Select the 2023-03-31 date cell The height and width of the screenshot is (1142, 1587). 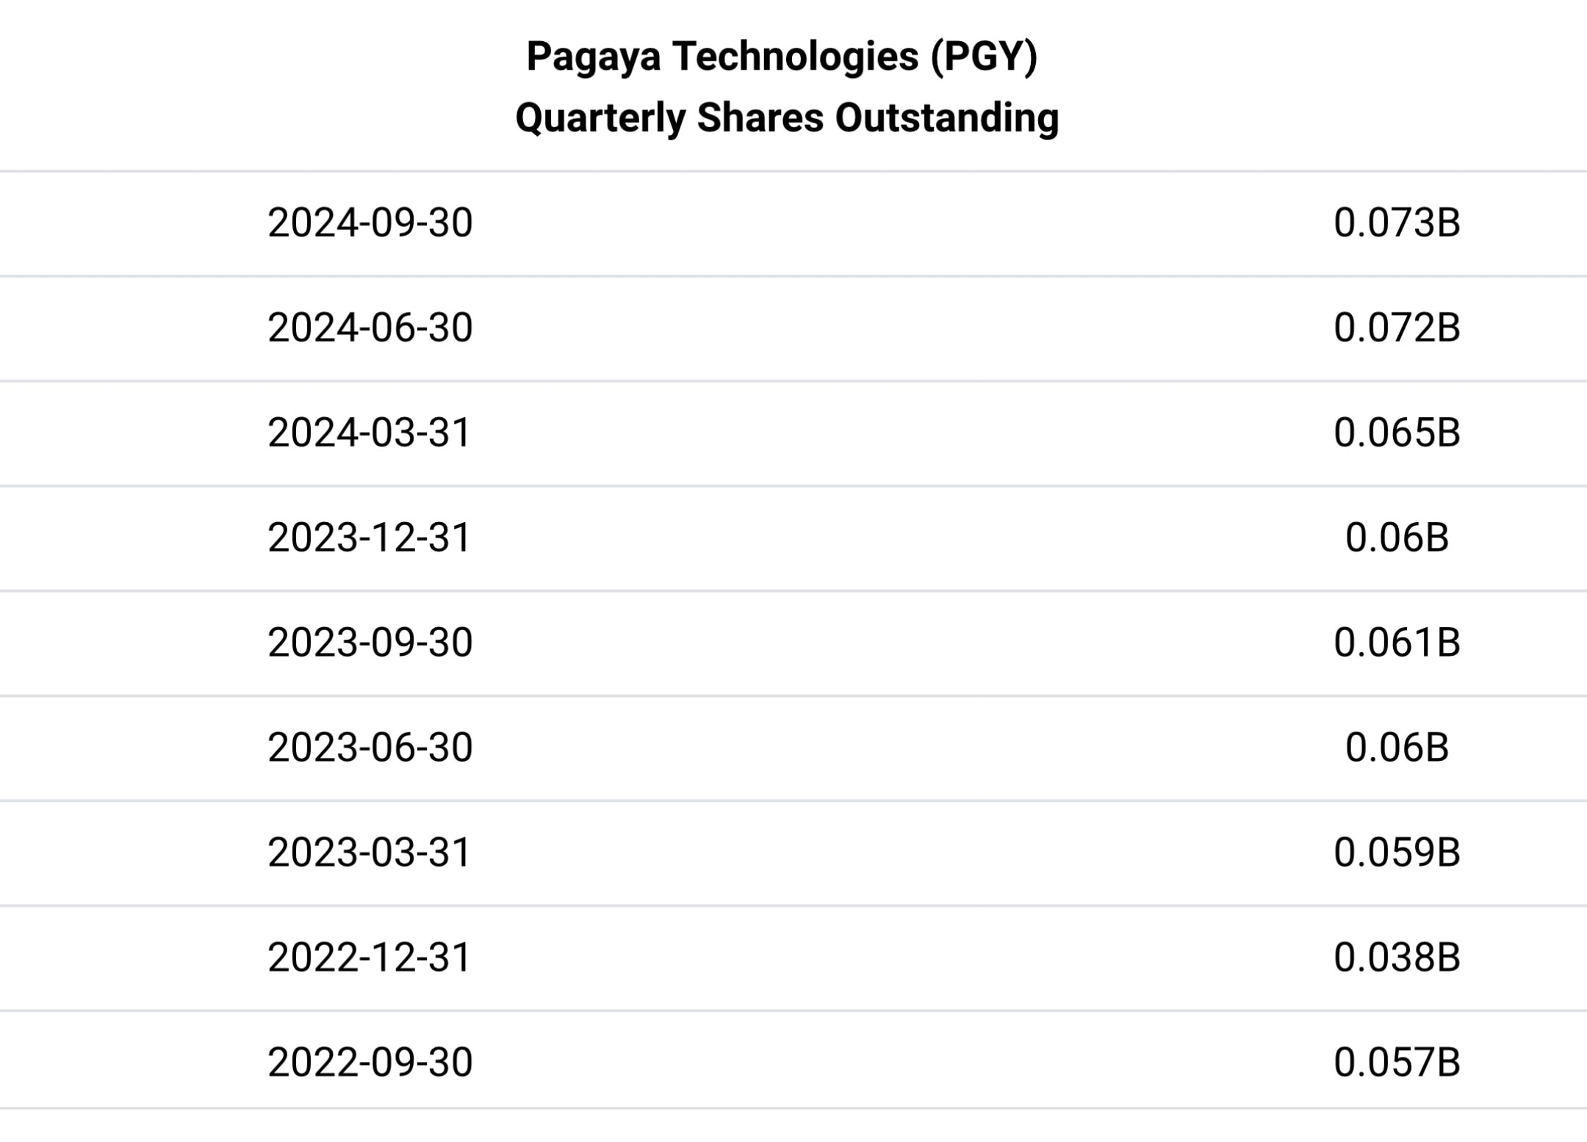pos(369,853)
